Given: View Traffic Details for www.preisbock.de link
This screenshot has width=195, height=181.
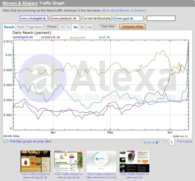Looking at the screenshot, I should (x=68, y=176).
